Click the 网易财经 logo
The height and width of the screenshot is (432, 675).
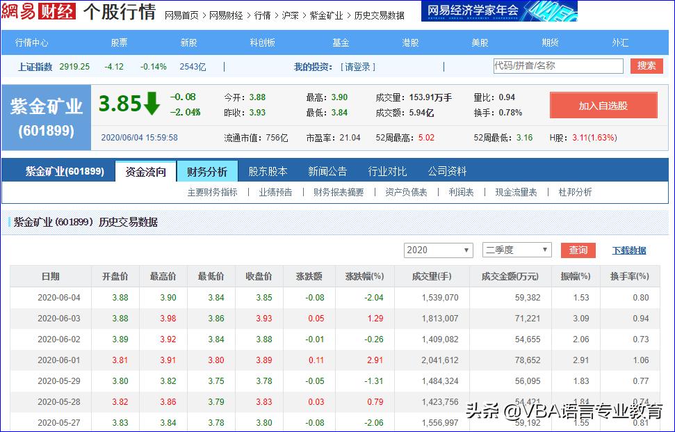pyautogui.click(x=39, y=11)
